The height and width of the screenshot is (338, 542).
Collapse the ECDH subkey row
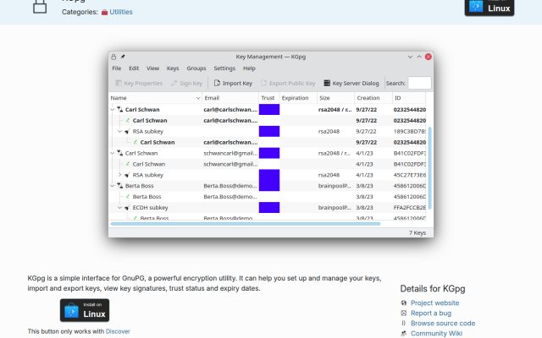click(x=120, y=208)
